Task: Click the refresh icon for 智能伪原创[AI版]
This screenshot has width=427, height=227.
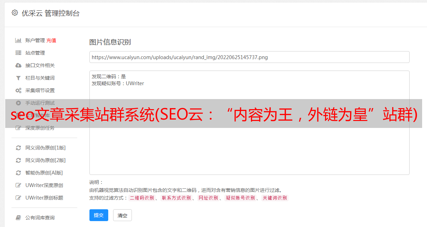Action: tap(18, 173)
